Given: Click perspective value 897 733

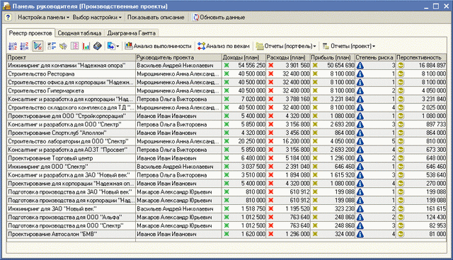Looking at the screenshot, I should point(436,124).
